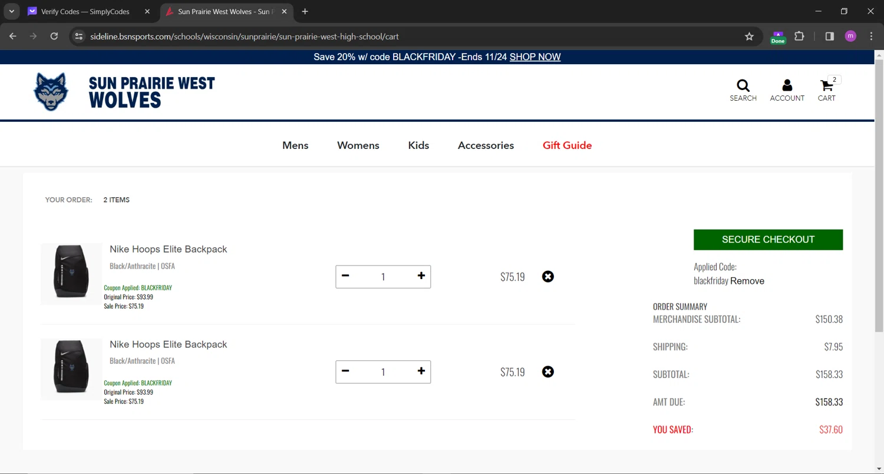Open the Chrome profile avatar
This screenshot has width=884, height=474.
(x=850, y=37)
